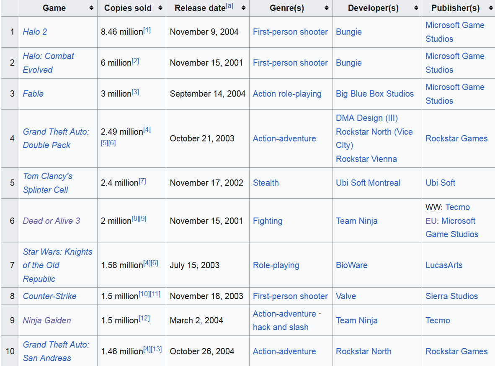
Task: Open citation [7] next to 2.4 million
Action: click(x=142, y=181)
